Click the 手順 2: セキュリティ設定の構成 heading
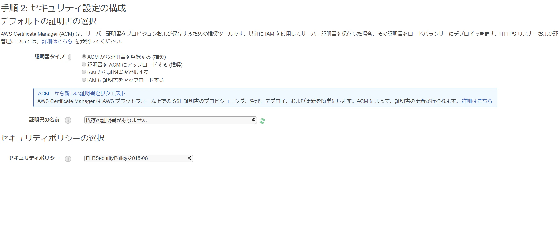 63,8
